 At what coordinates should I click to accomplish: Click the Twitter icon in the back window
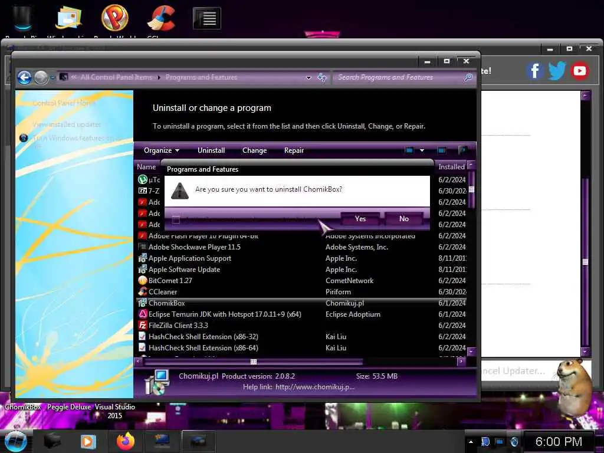pos(557,71)
